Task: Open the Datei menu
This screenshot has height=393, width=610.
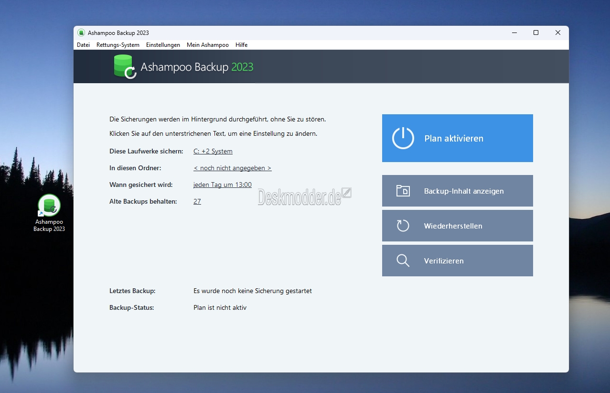Action: (x=83, y=45)
